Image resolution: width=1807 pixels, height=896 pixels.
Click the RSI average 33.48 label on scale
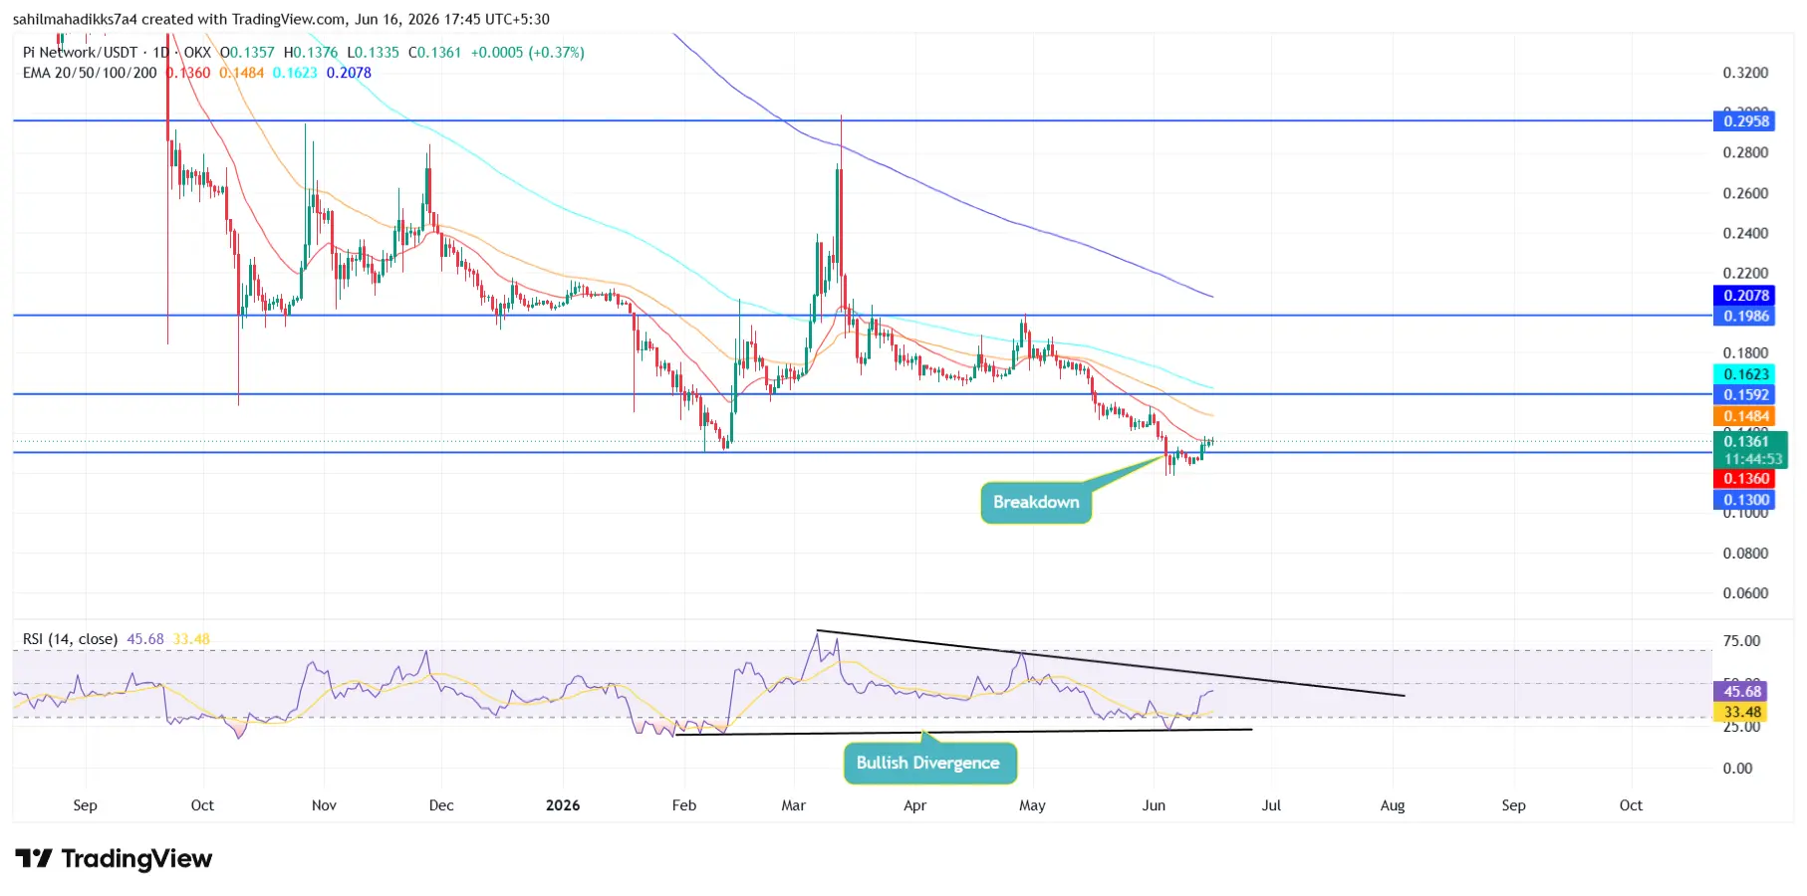coord(1742,712)
